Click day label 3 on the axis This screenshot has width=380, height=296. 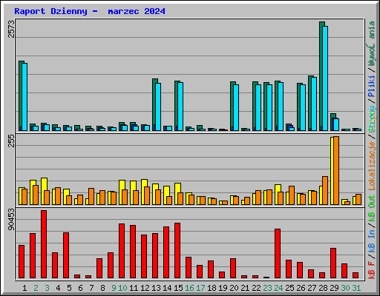tap(47, 288)
